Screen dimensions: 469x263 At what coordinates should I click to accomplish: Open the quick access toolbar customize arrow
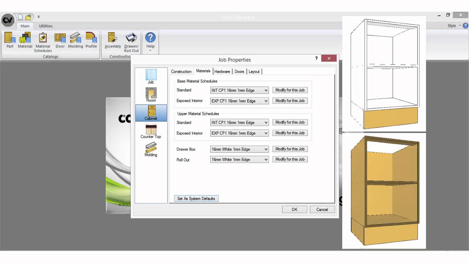tap(38, 17)
